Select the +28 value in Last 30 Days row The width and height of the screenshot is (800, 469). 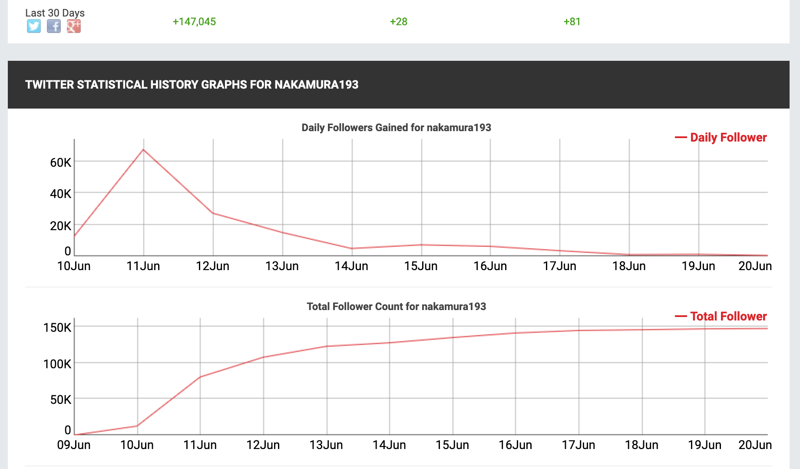[x=398, y=22]
